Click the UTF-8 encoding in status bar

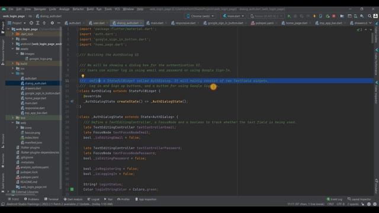(x=341, y=204)
